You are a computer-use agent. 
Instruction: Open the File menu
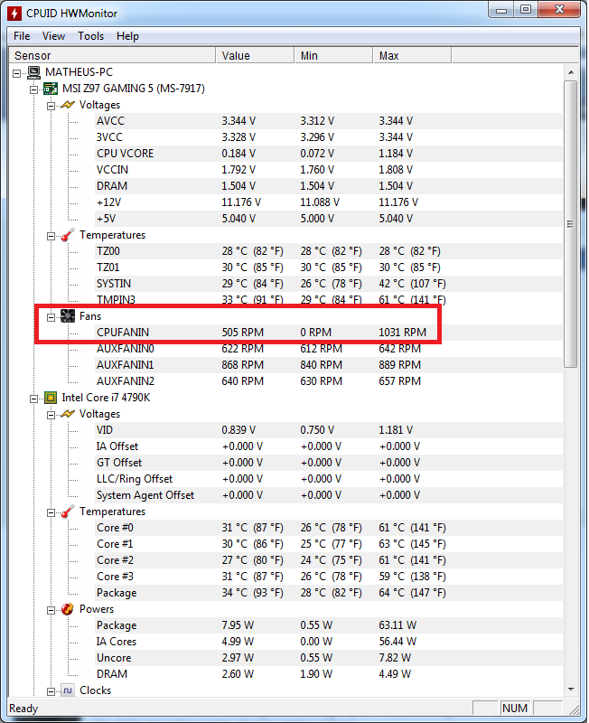click(22, 36)
